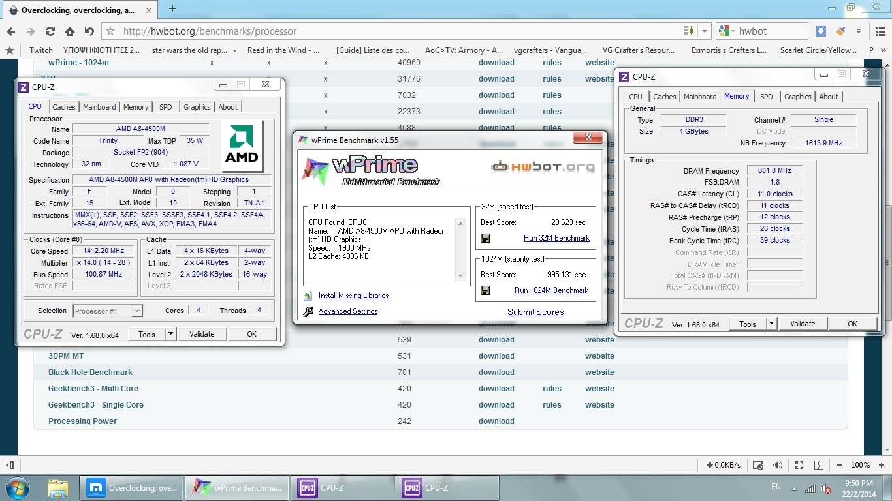Open Windows Explorer from the taskbar
The height and width of the screenshot is (501, 892).
pos(58,488)
